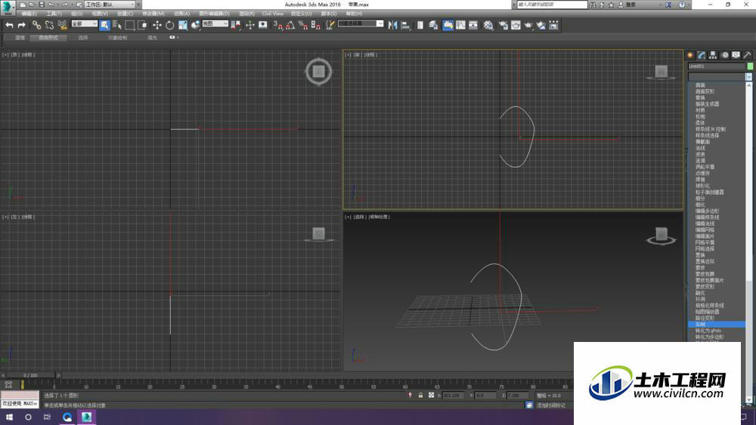Click the Line001 object name field
Viewport: 756px width, 425px height.
click(x=716, y=66)
